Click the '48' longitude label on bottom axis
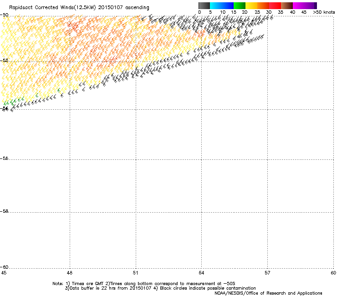 69,273
